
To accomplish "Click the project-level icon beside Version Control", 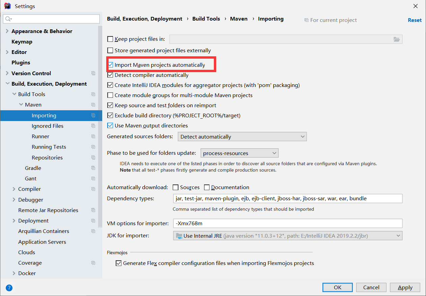I will tap(93, 73).
